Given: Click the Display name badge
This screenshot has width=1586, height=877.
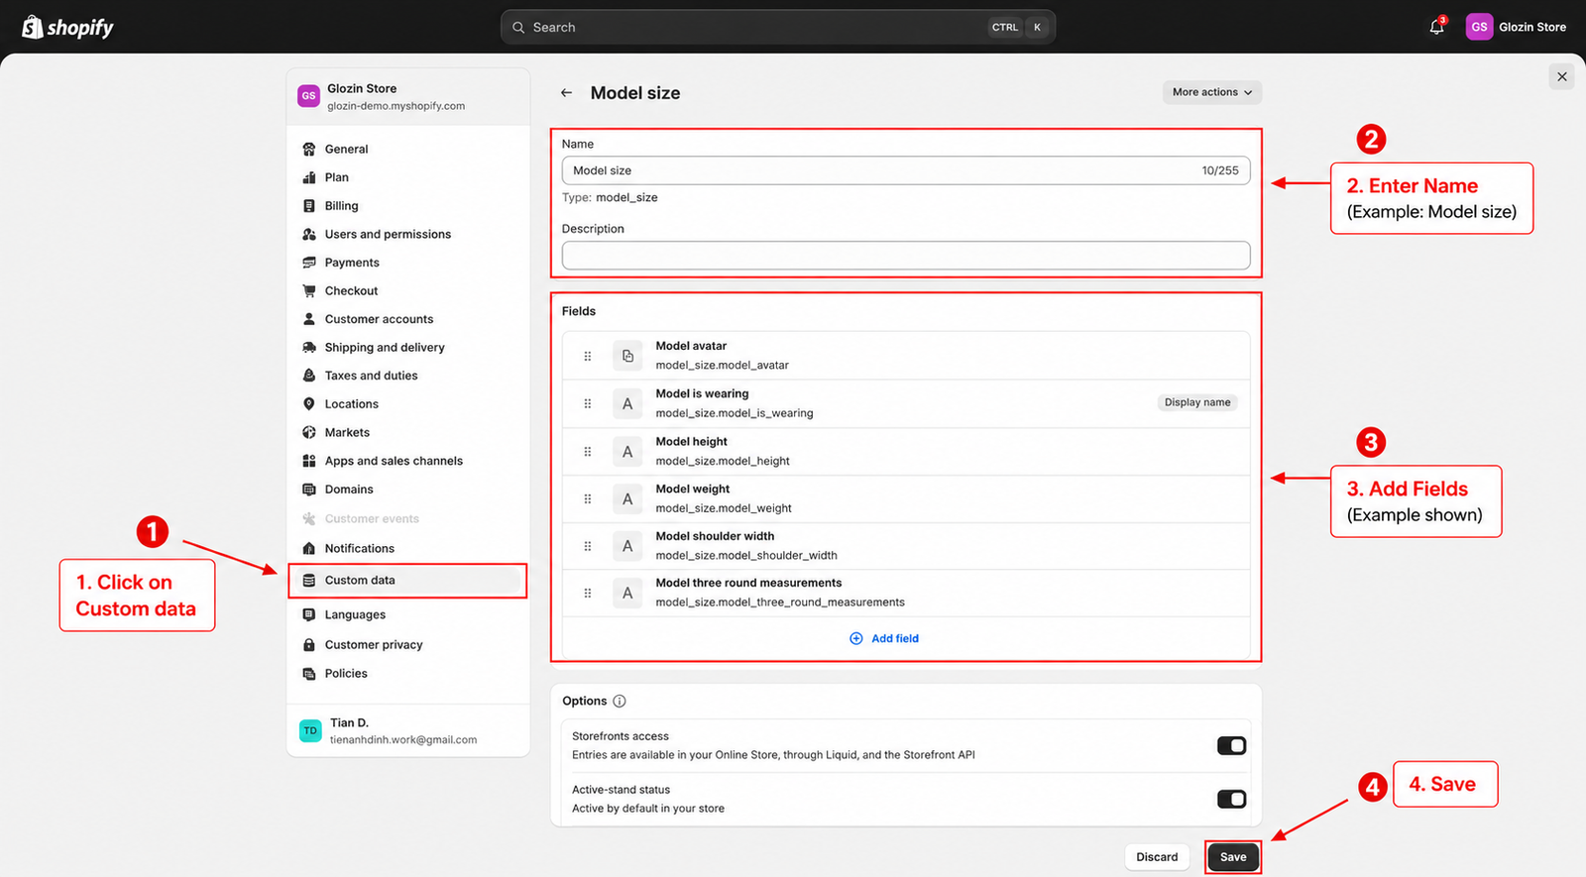Looking at the screenshot, I should point(1197,402).
